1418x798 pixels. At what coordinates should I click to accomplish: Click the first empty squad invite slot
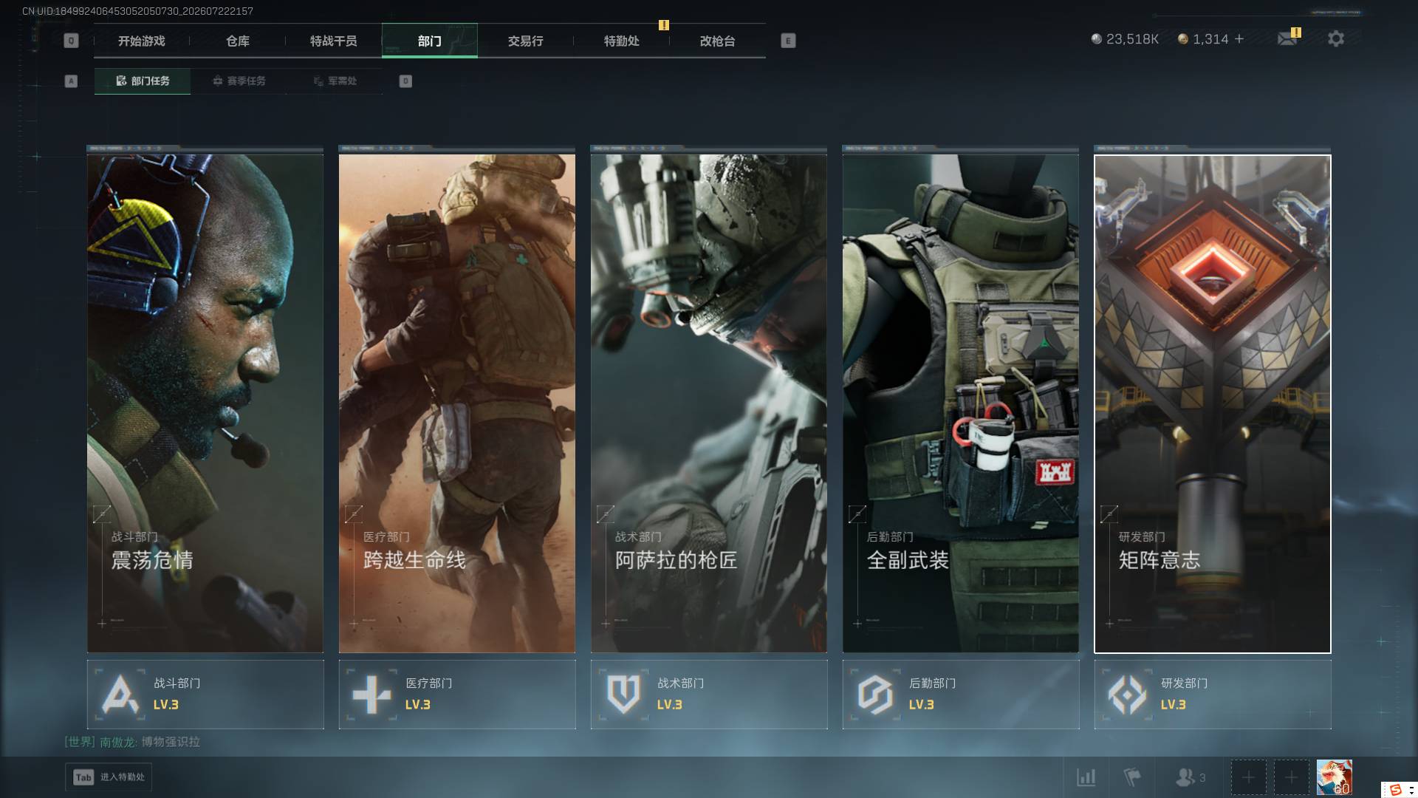1248,777
